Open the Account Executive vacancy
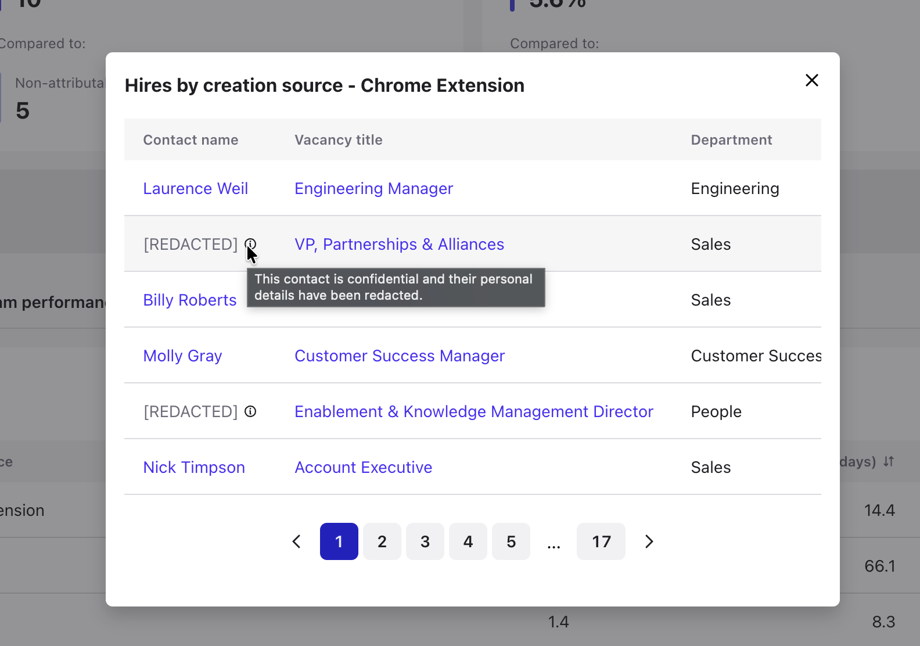Image resolution: width=920 pixels, height=646 pixels. pos(363,468)
